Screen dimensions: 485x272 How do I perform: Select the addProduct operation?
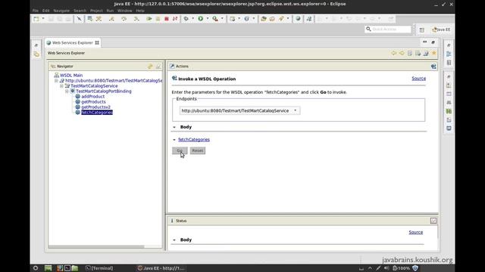(92, 97)
